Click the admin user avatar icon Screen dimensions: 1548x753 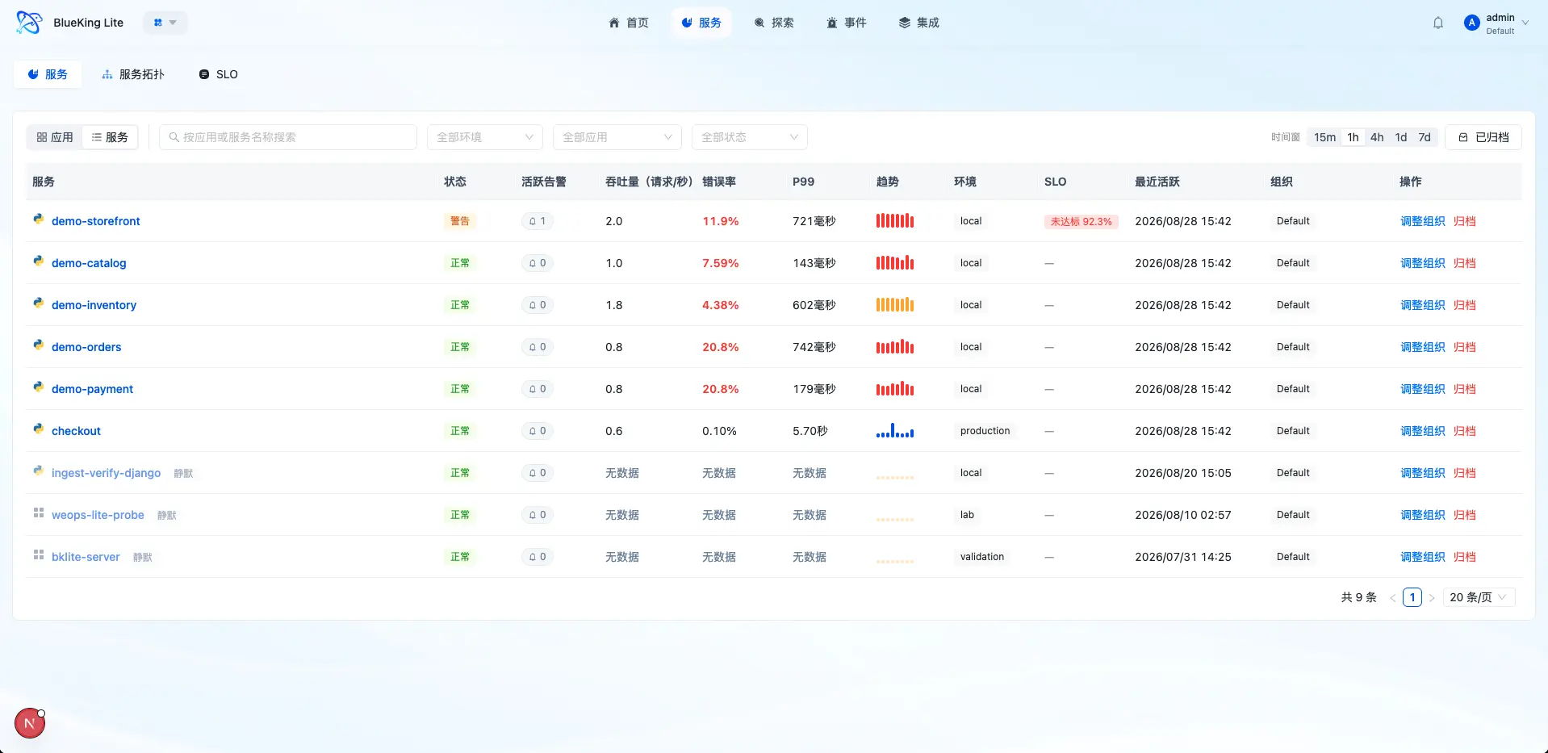tap(1471, 23)
